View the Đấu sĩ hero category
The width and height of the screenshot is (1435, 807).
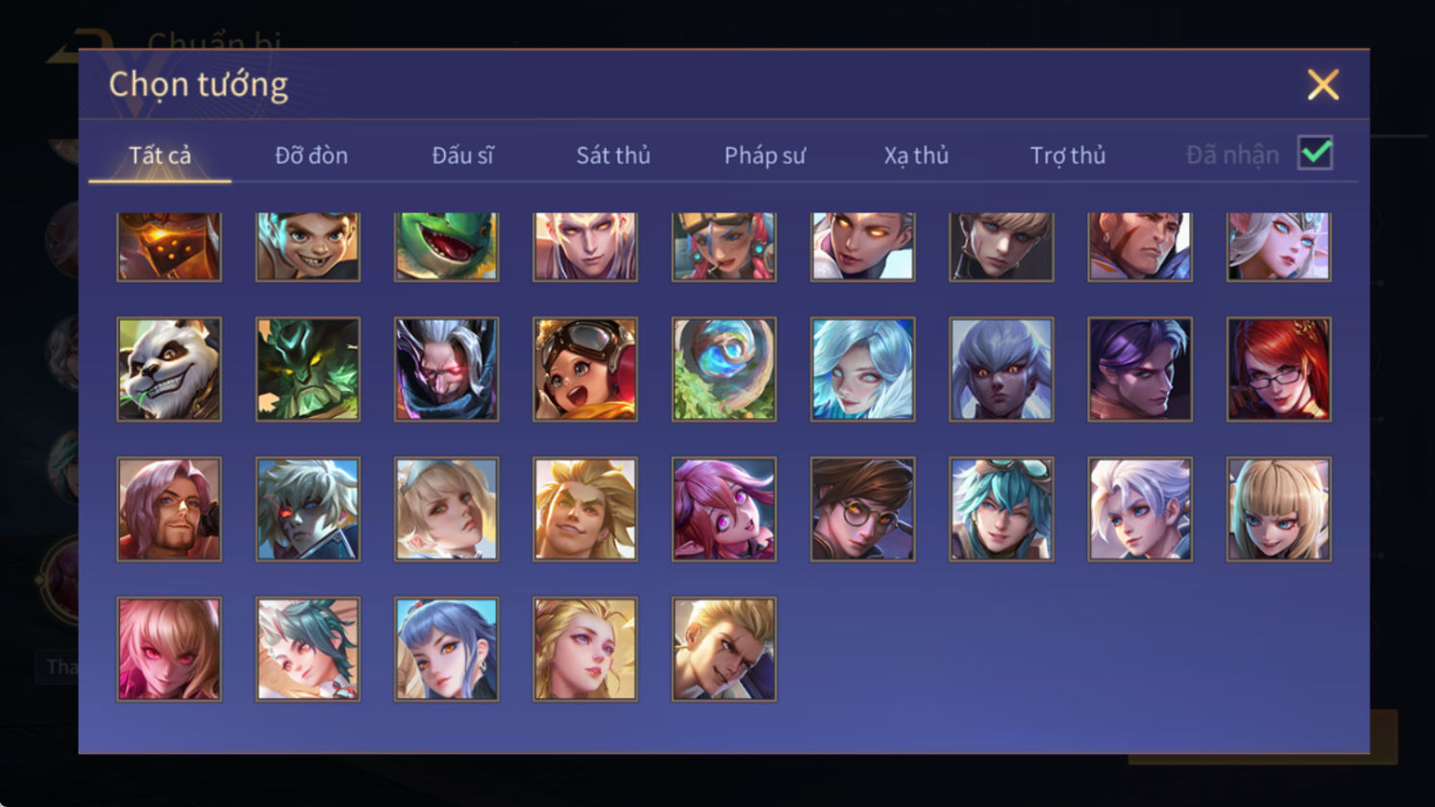[462, 155]
